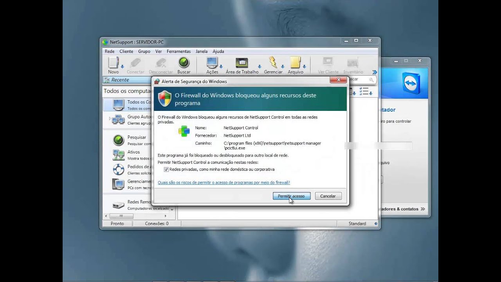Image resolution: width=501 pixels, height=282 pixels.
Task: Click the horizontal scrollbar thumb in tree panel
Action: point(121,216)
